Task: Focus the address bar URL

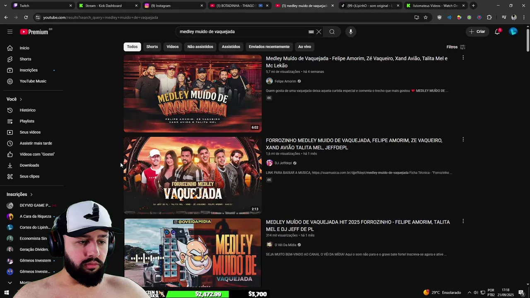Action: [100, 17]
